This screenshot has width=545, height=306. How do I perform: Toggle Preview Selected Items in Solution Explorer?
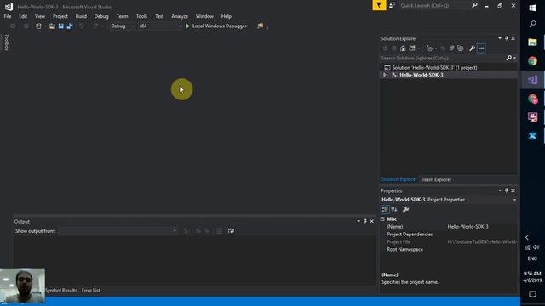click(x=481, y=48)
